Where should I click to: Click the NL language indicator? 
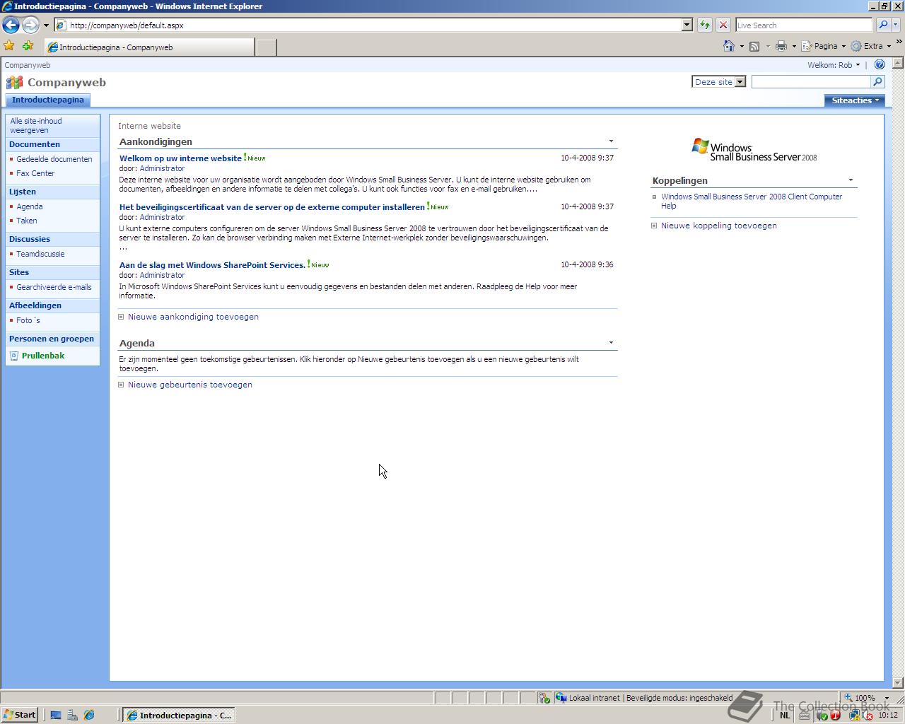(x=785, y=716)
